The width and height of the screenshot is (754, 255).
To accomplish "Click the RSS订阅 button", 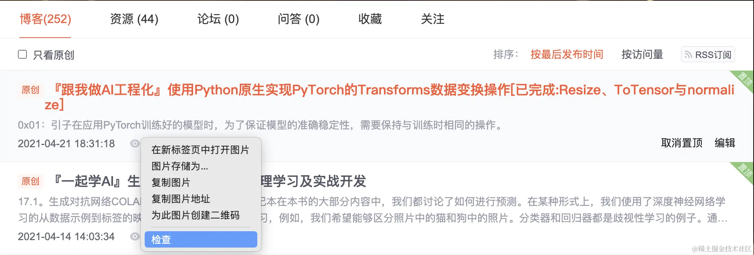I will click(708, 55).
